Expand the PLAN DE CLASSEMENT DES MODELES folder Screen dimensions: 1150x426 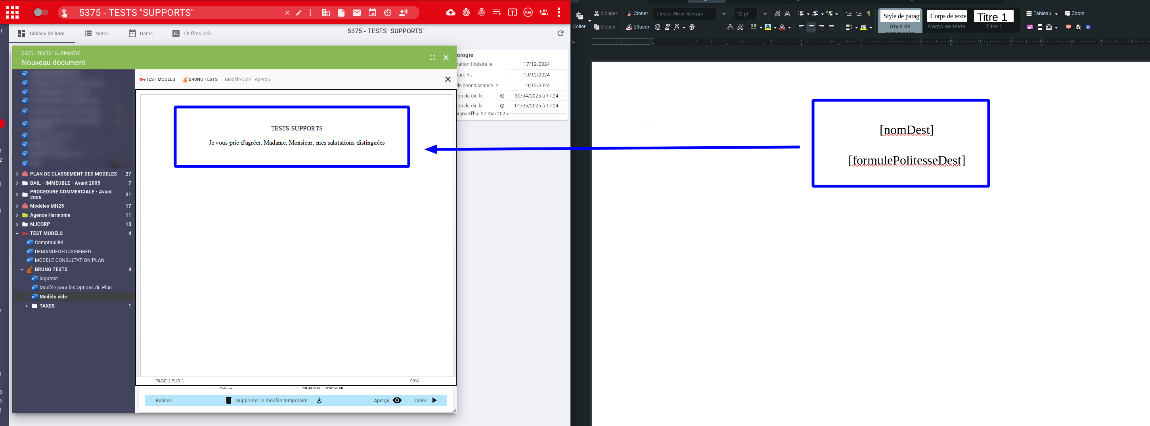click(x=17, y=174)
